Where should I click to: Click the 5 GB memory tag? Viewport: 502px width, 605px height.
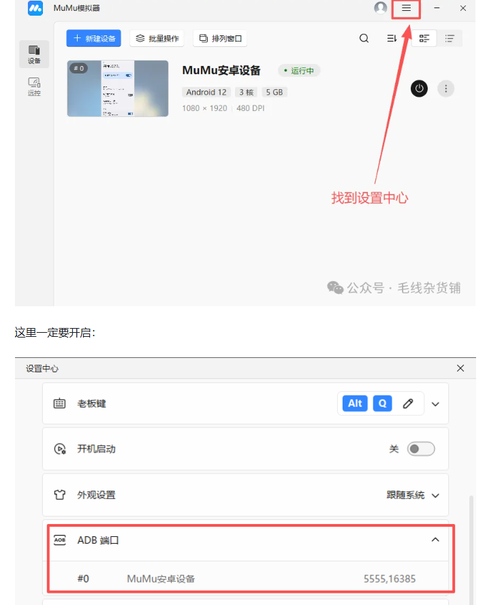[x=274, y=93]
